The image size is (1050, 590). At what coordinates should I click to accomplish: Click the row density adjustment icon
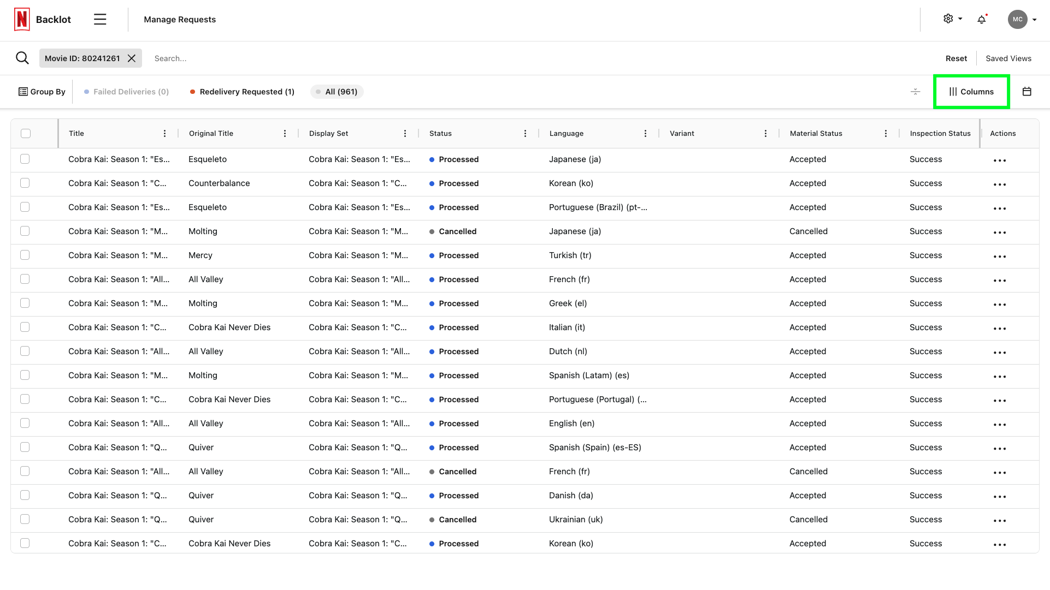(x=915, y=92)
